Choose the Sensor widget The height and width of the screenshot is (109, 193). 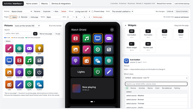(164, 34)
